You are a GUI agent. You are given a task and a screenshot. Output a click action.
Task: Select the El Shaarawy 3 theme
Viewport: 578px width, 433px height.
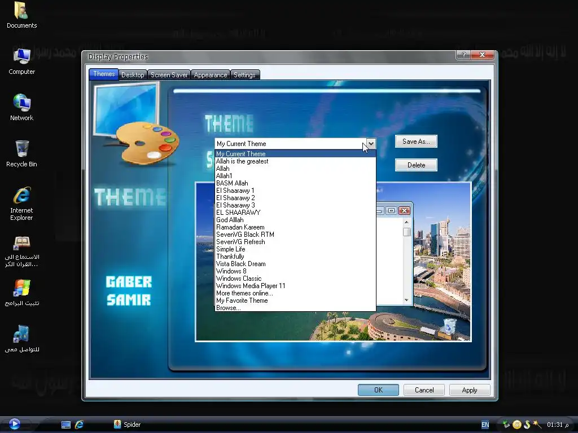[295, 205]
